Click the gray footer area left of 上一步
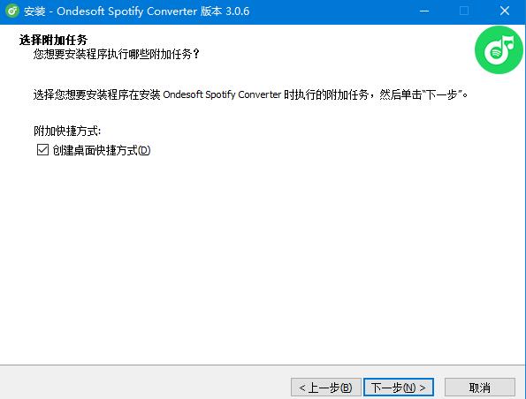 (144, 382)
